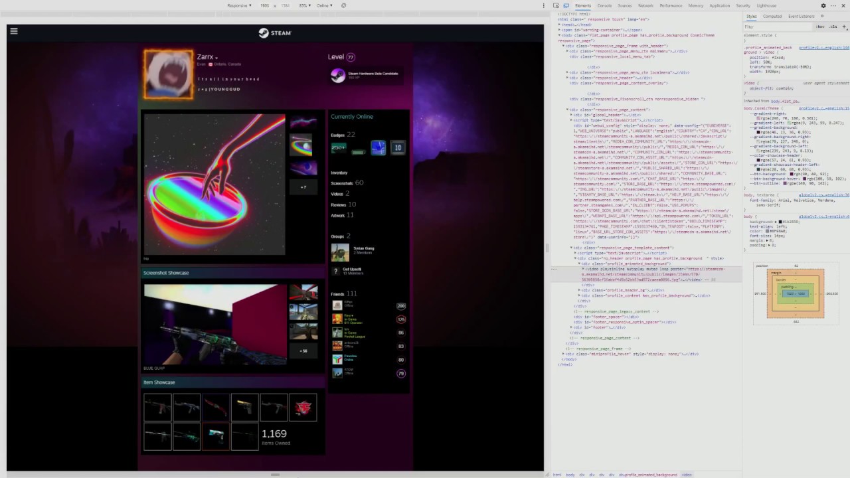Viewport: 850px width, 478px height.
Task: Open the Badges 22 link
Action: coord(343,135)
